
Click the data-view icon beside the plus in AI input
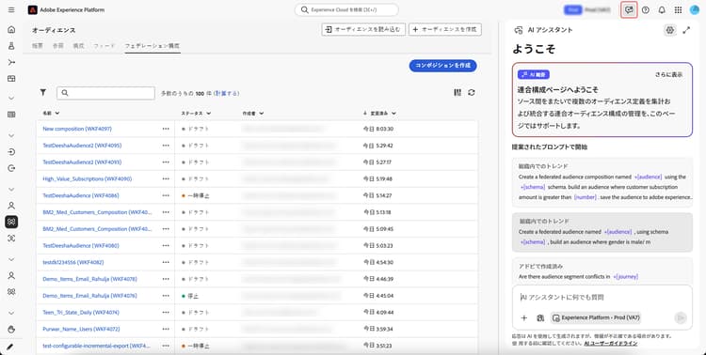tap(540, 317)
